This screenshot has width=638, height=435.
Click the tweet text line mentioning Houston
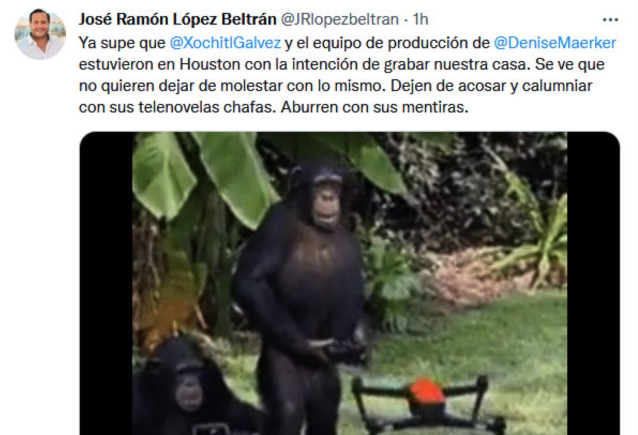pyautogui.click(x=341, y=64)
